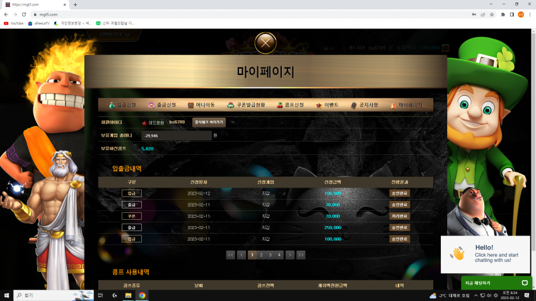Click the 2023-02-12 date cell

(x=199, y=193)
